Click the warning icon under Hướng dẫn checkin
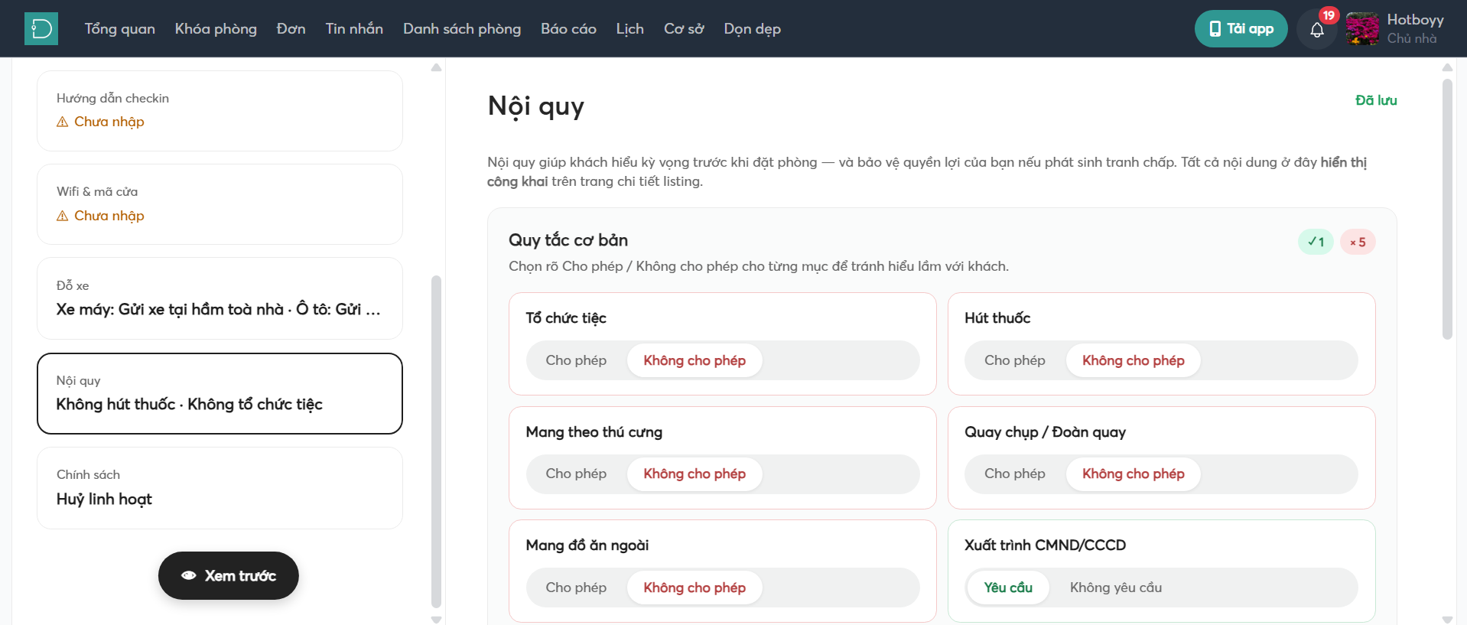This screenshot has height=625, width=1467. [63, 122]
